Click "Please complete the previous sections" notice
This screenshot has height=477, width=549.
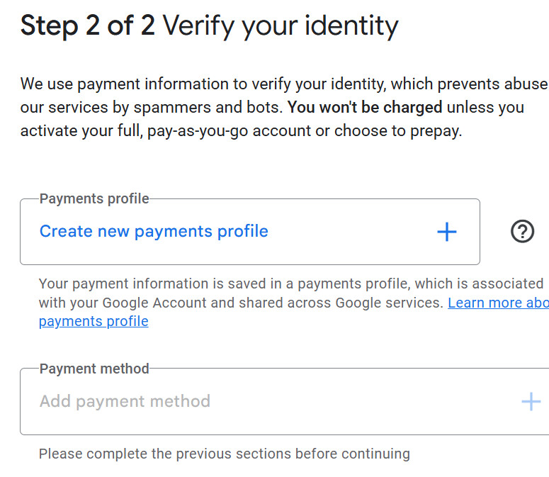click(224, 454)
